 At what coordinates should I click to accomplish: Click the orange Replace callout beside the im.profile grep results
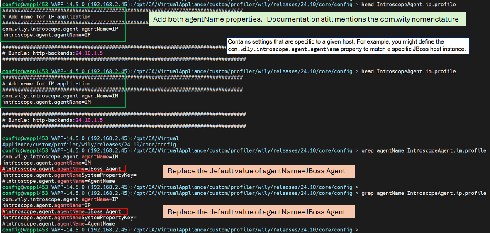click(x=259, y=171)
